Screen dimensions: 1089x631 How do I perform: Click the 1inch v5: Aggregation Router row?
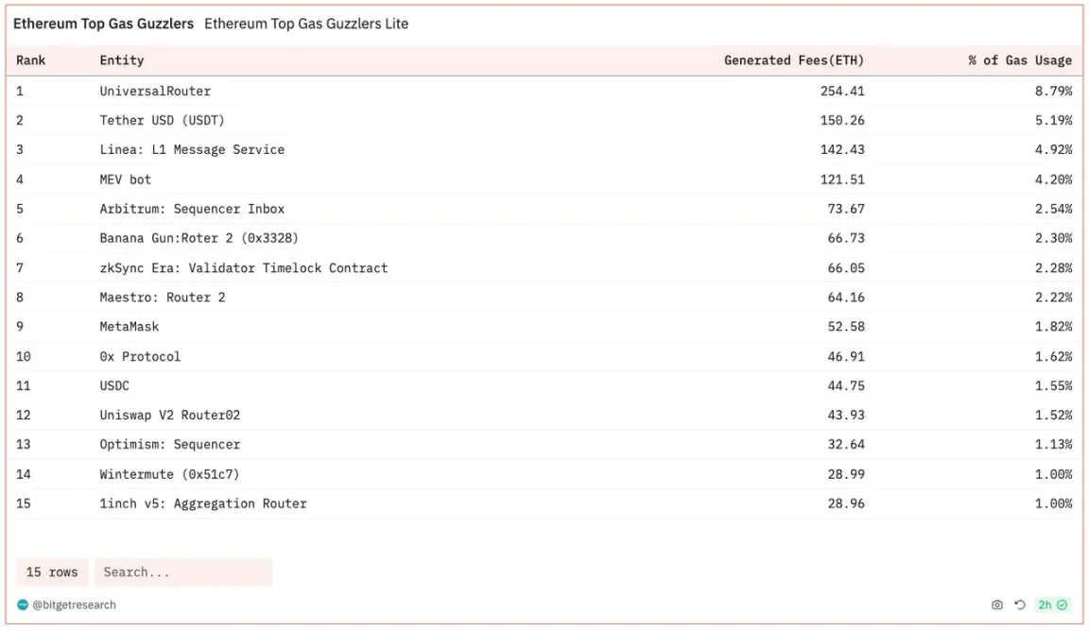coord(544,503)
